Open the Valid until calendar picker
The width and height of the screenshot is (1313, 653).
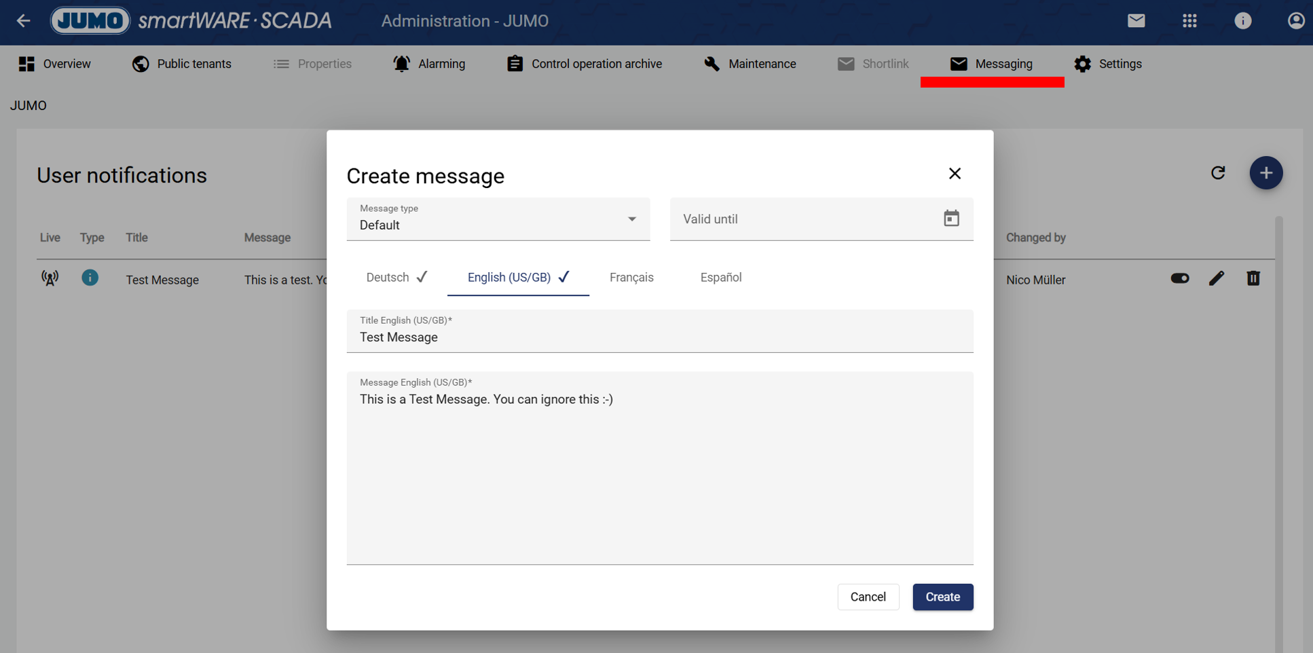tap(951, 219)
